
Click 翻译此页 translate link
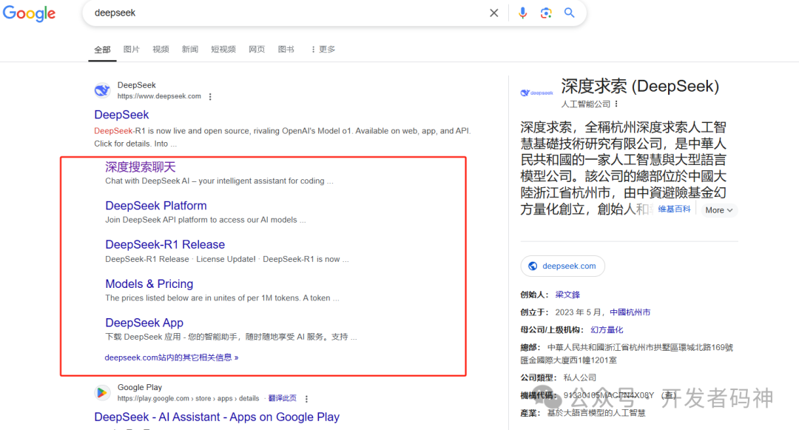click(x=283, y=398)
